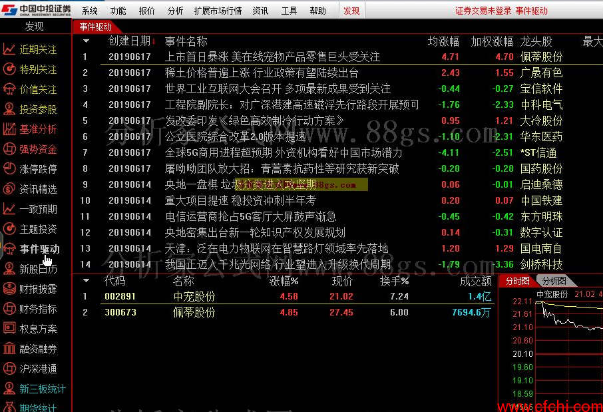Select the 事件驱动 panel tab

96,27
